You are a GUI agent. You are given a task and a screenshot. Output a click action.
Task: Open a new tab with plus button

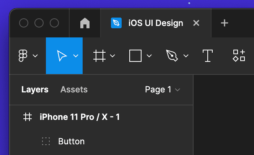click(225, 23)
